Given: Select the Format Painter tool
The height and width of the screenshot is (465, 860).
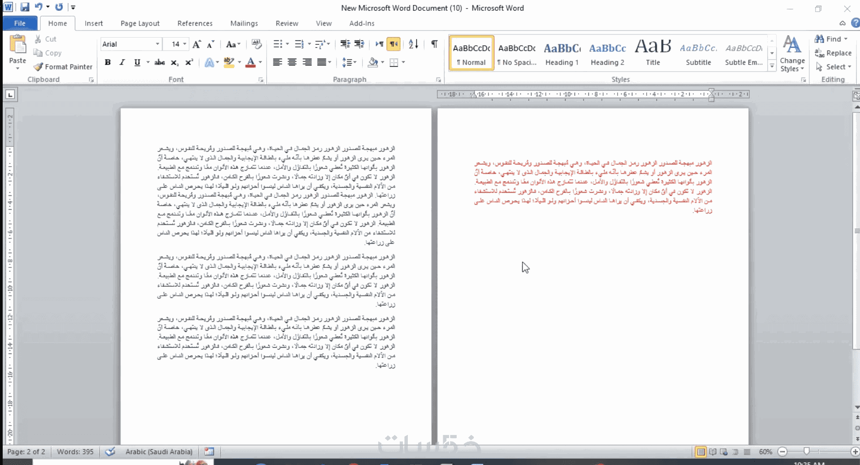Looking at the screenshot, I should (63, 67).
